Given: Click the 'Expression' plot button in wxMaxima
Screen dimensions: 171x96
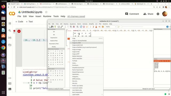Looking at the screenshot, I should (54, 38).
